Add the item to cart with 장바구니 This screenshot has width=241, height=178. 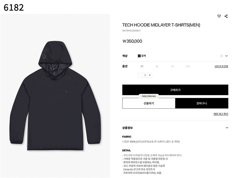coord(202,103)
